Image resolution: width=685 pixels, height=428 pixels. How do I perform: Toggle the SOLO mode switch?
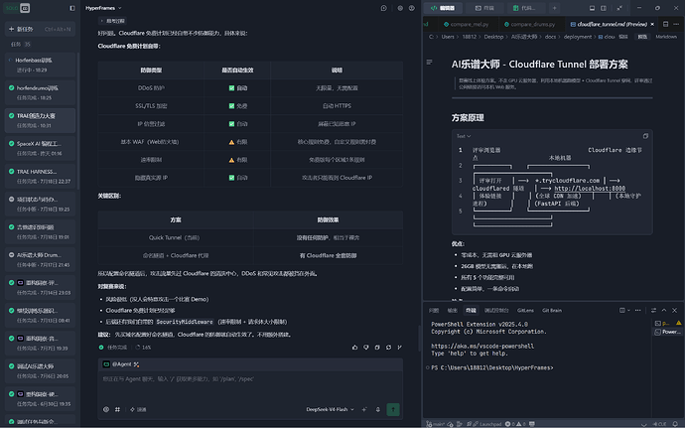(x=18, y=8)
